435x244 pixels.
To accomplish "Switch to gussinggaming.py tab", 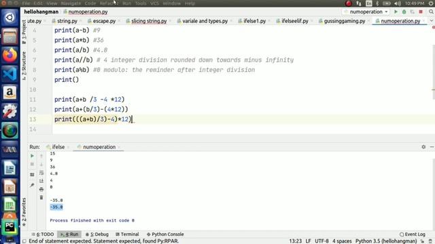I will click(x=345, y=21).
